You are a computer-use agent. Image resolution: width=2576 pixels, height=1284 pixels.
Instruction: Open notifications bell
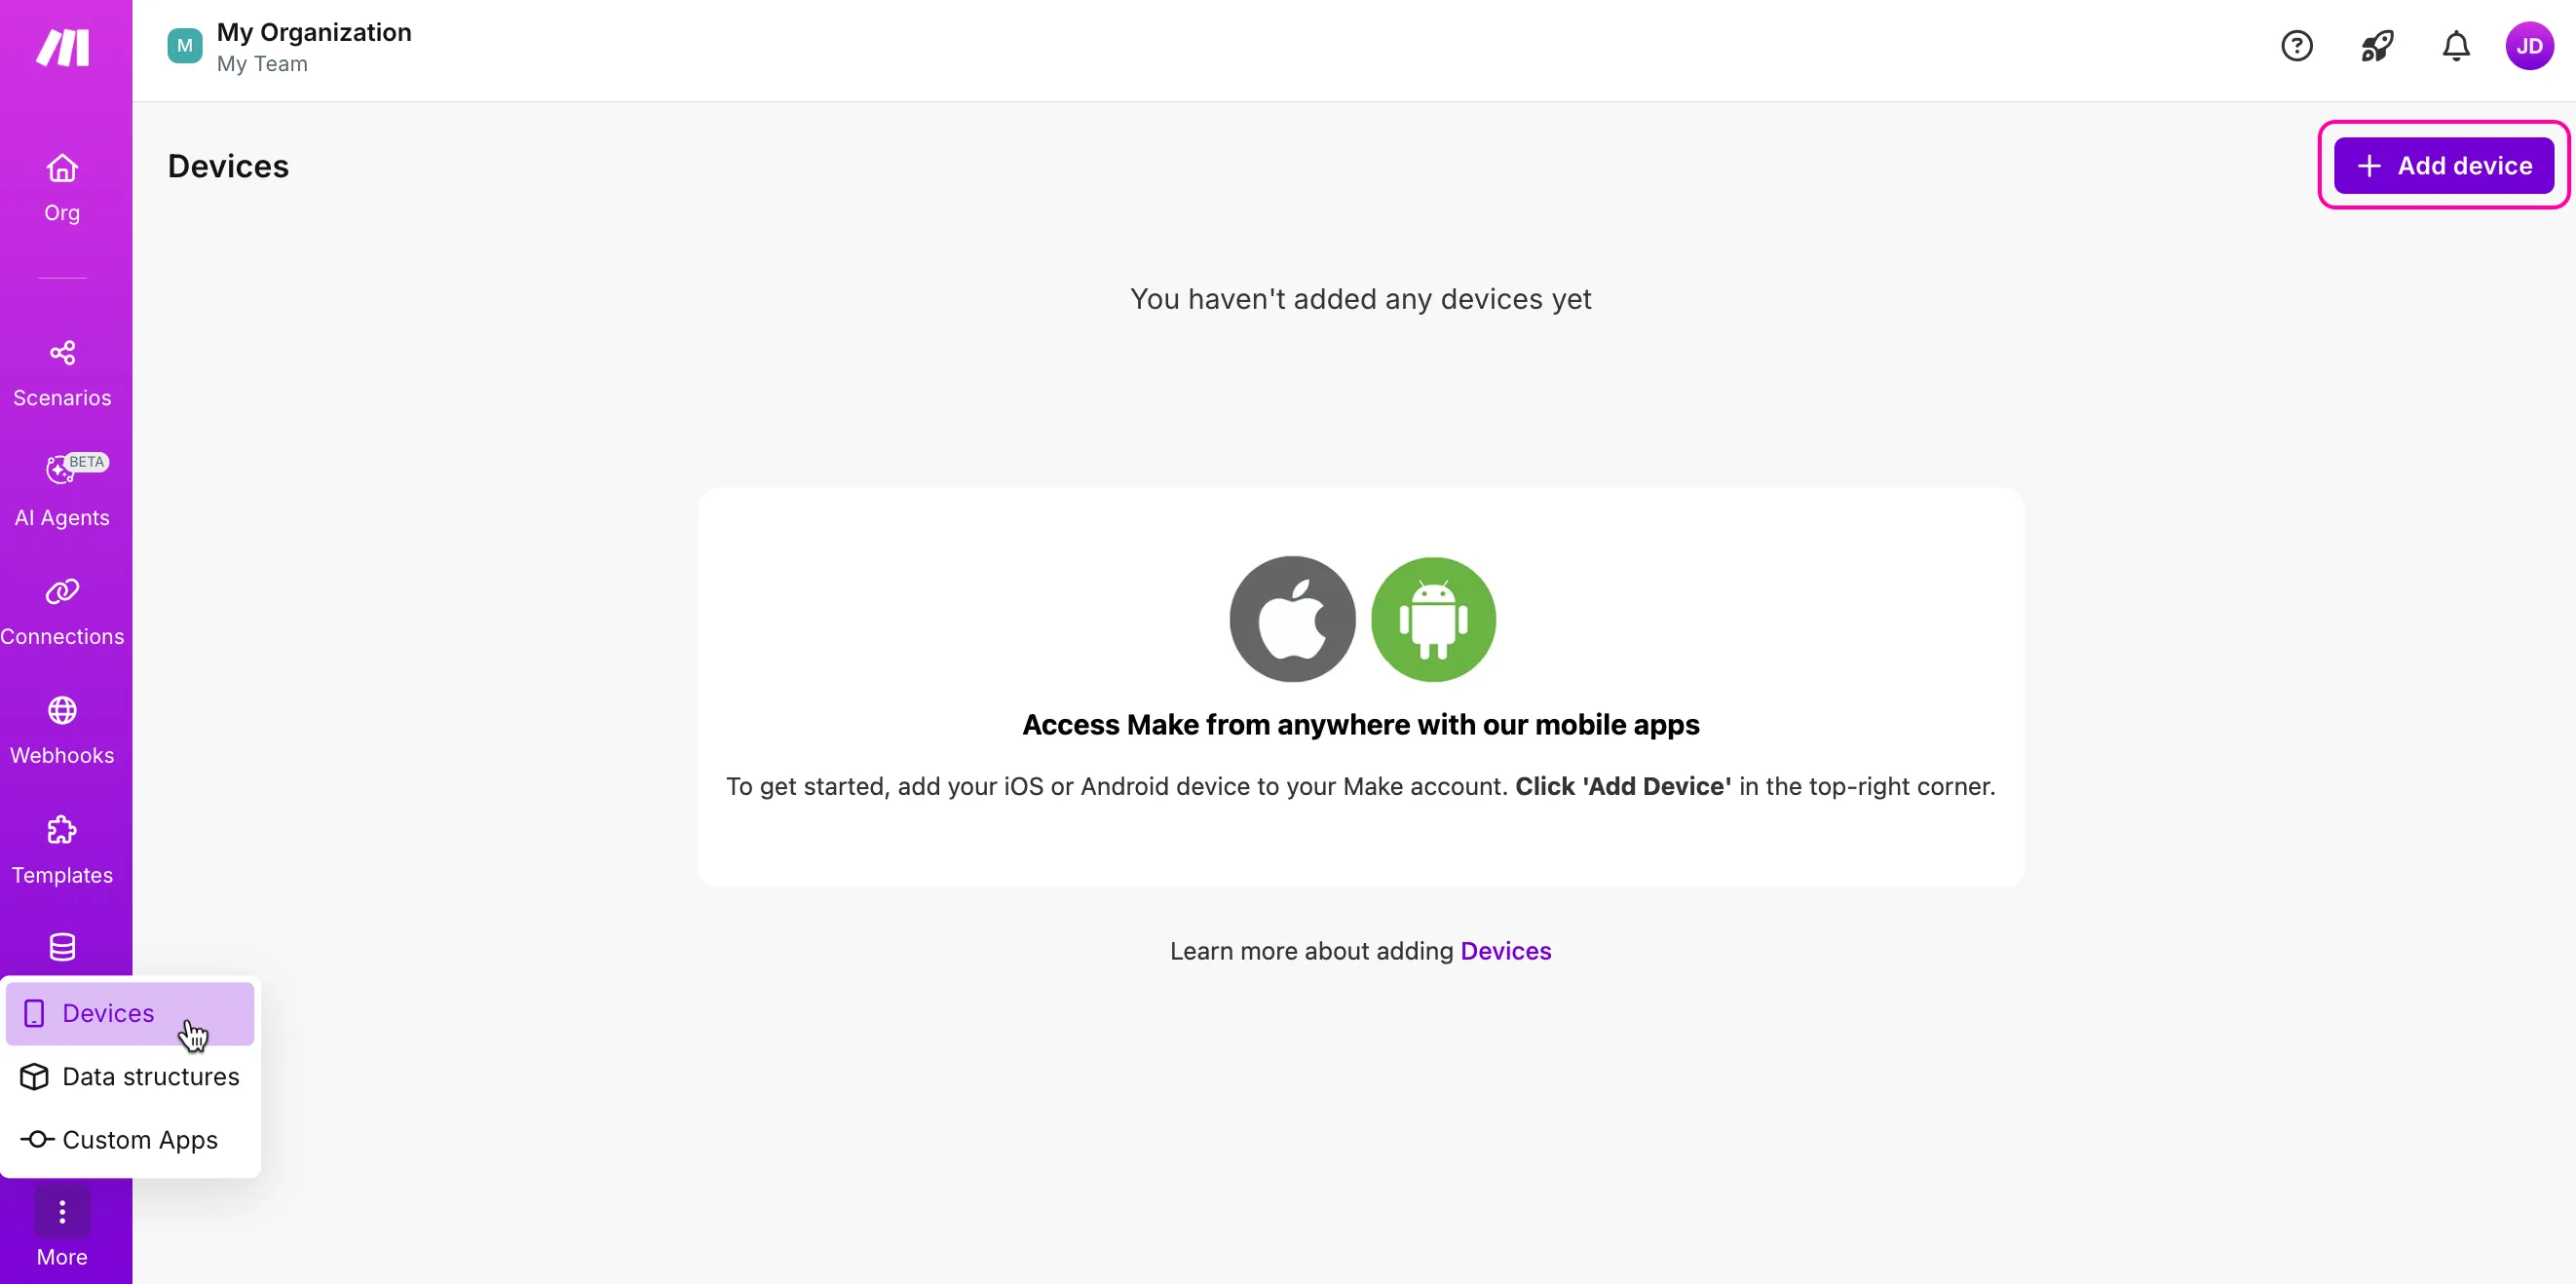tap(2456, 46)
